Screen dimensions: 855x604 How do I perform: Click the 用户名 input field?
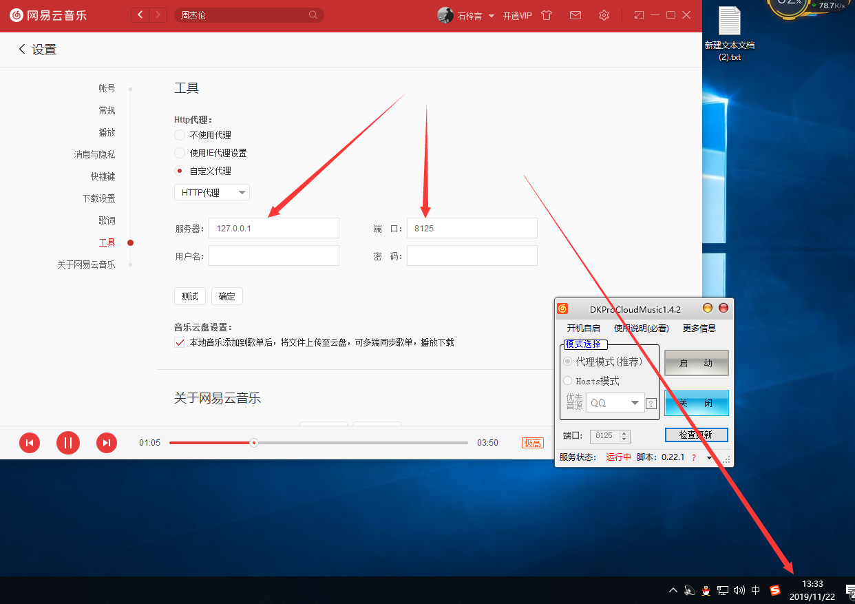point(274,256)
